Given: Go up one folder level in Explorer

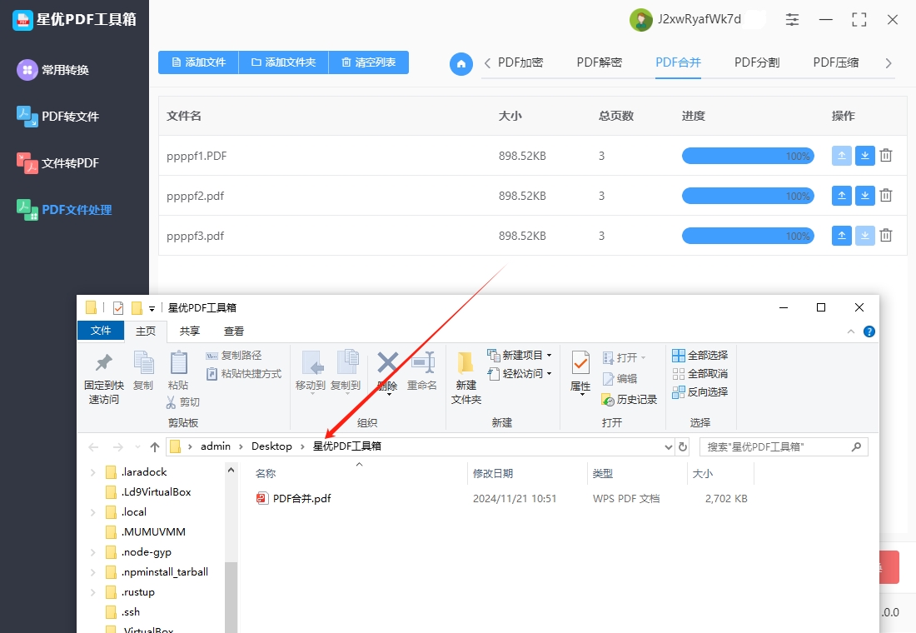Looking at the screenshot, I should (155, 447).
